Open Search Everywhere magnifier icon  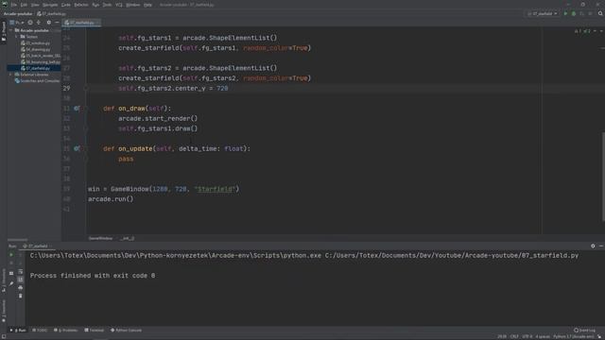coord(600,13)
